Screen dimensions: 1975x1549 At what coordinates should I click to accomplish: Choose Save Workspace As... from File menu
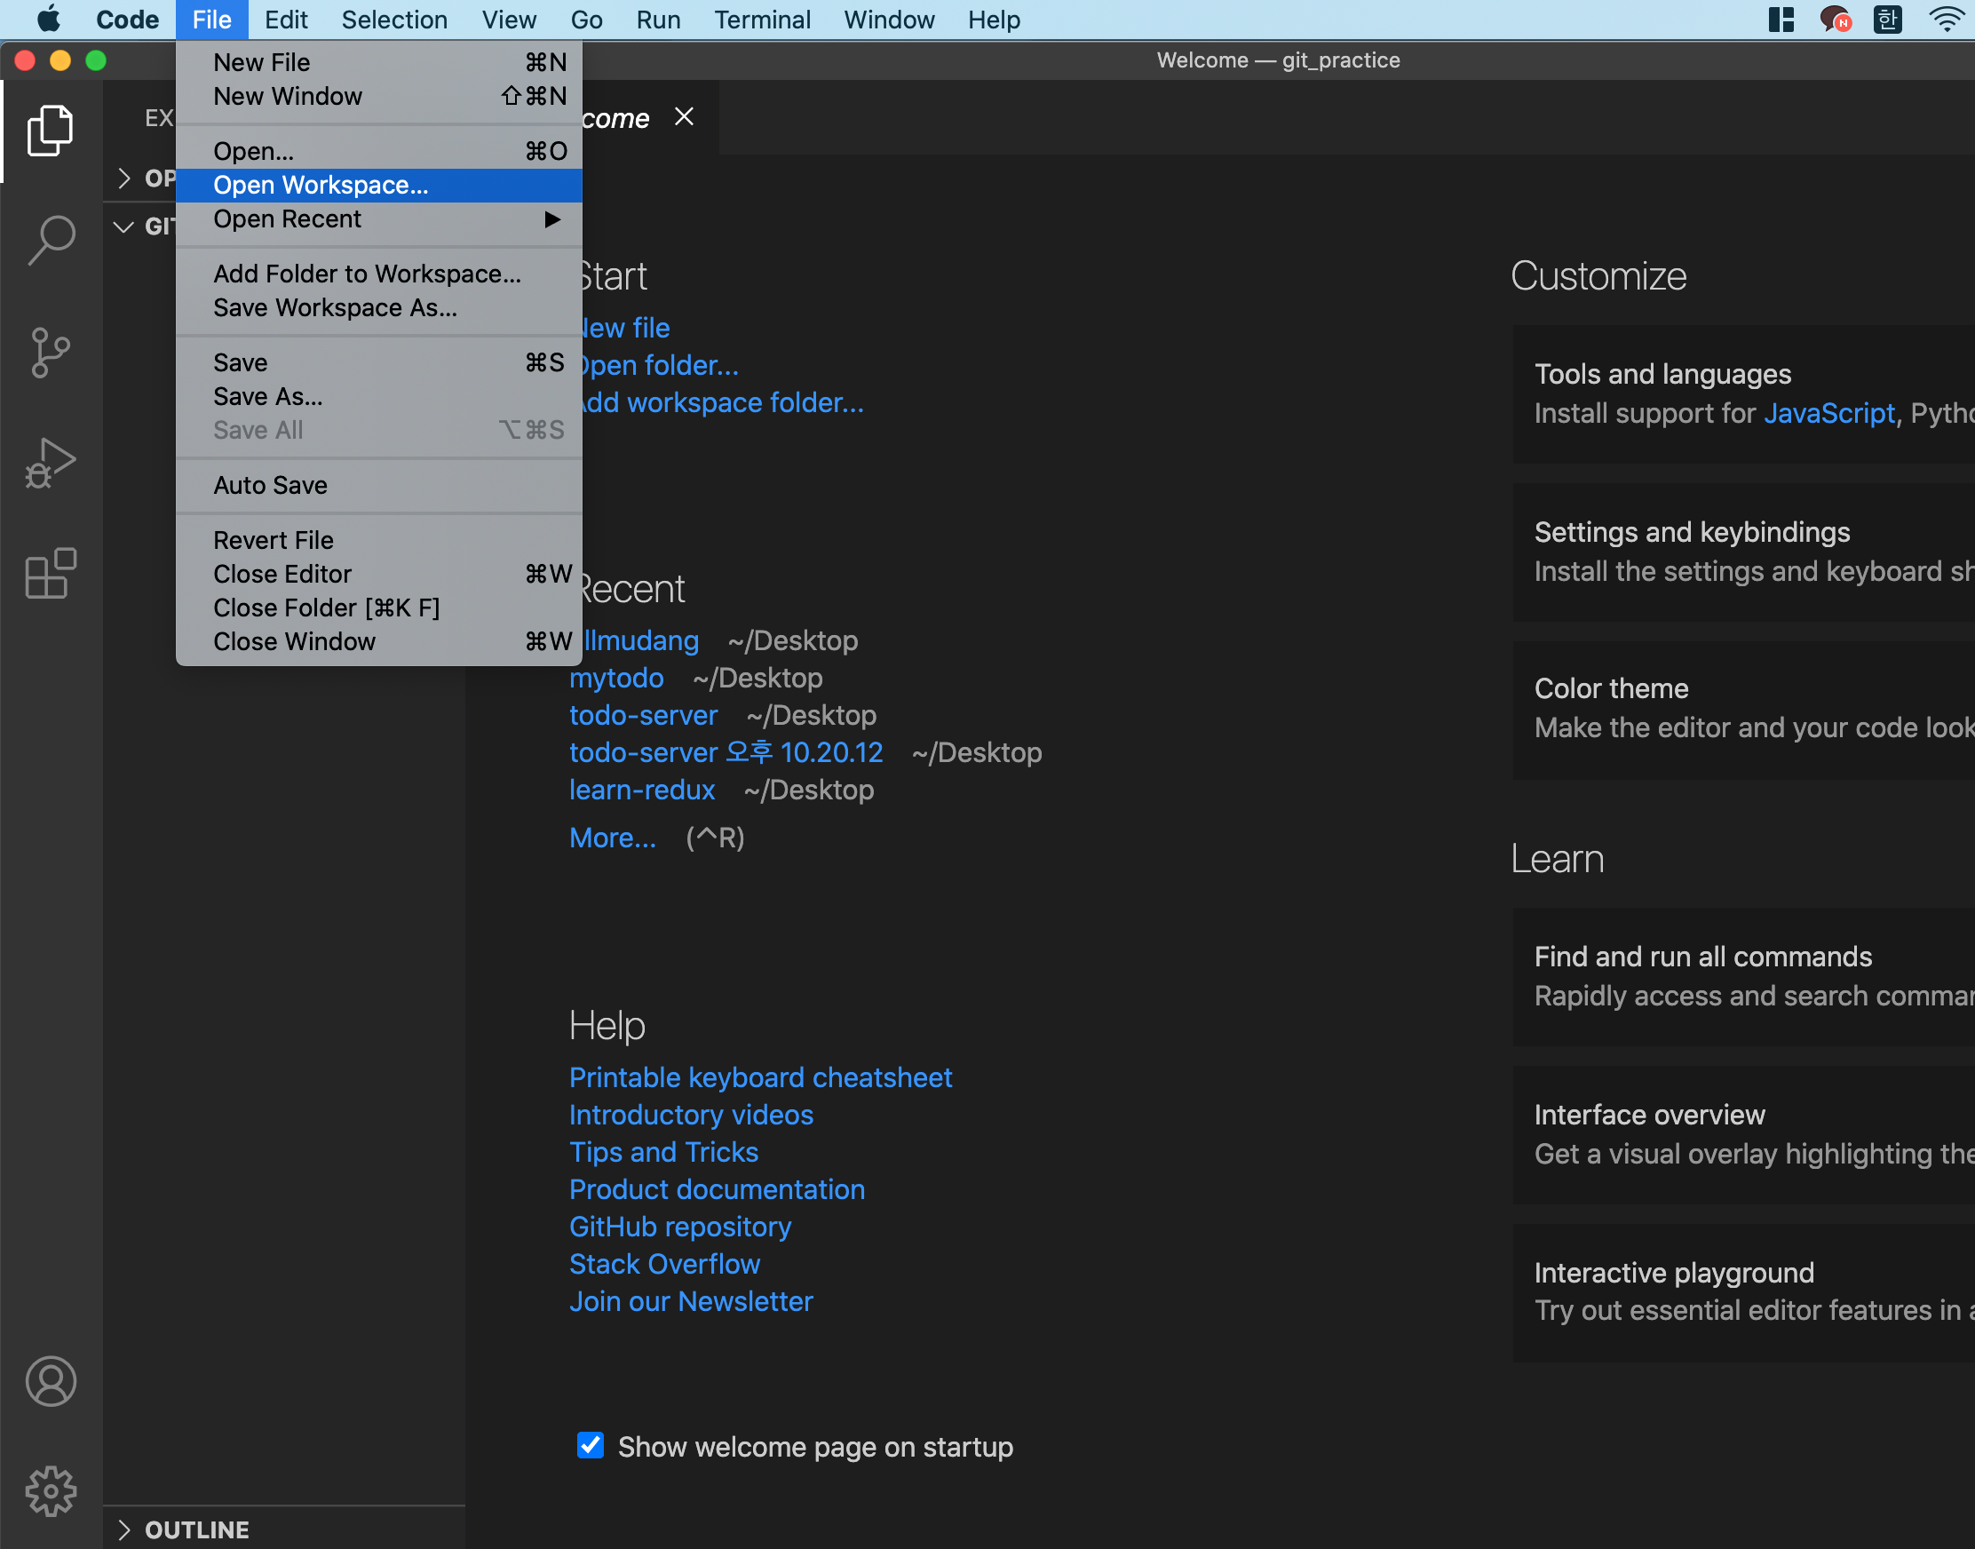[335, 307]
